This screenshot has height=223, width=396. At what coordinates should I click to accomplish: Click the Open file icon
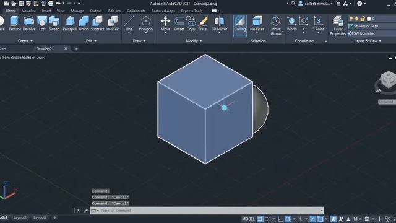click(14, 3)
